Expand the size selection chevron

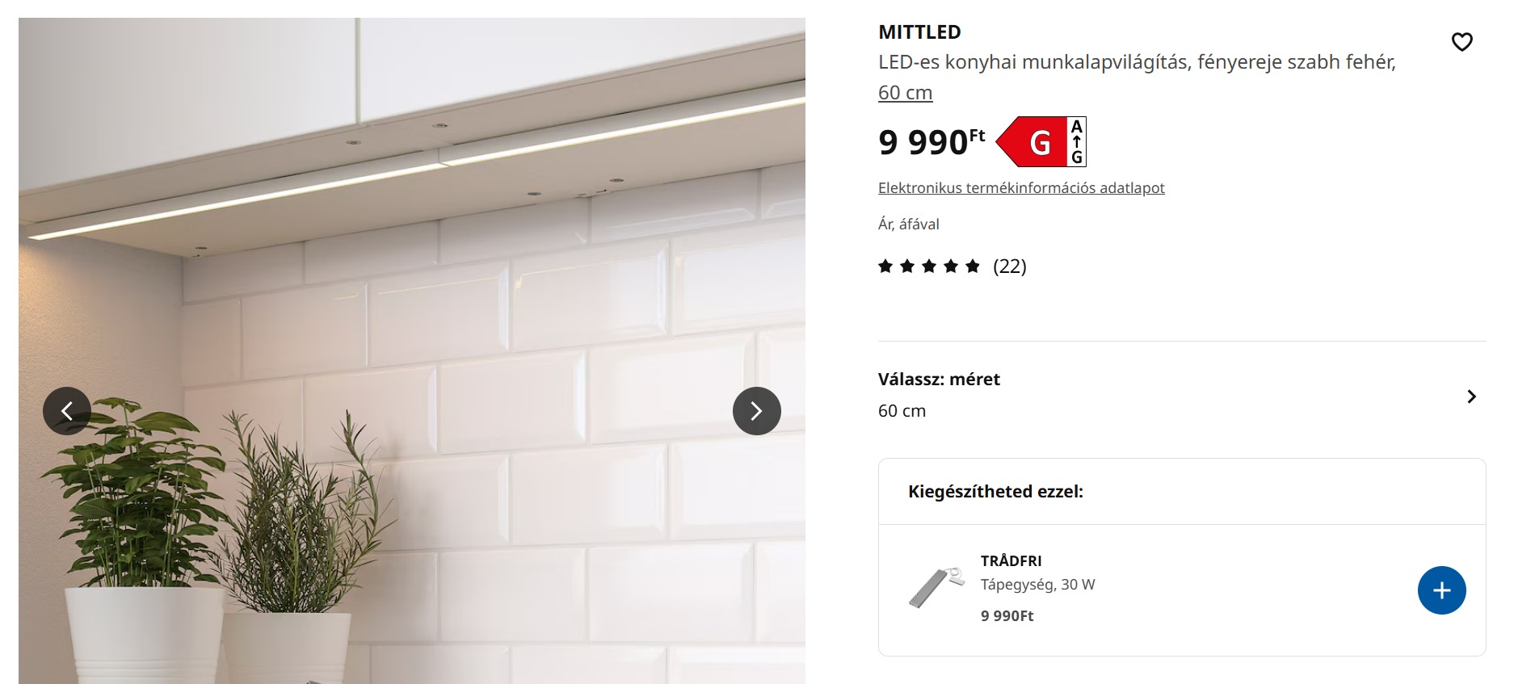point(1471,397)
